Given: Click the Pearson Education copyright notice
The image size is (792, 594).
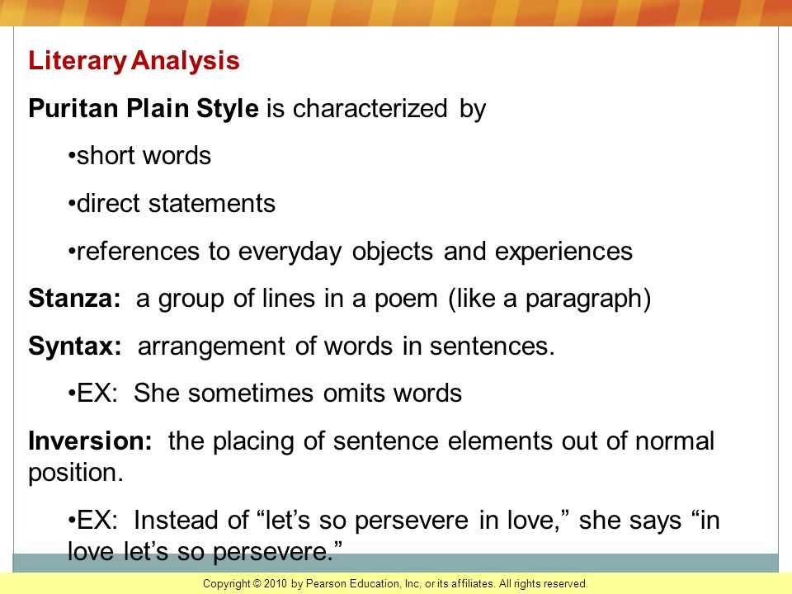Looking at the screenshot, I should [395, 584].
